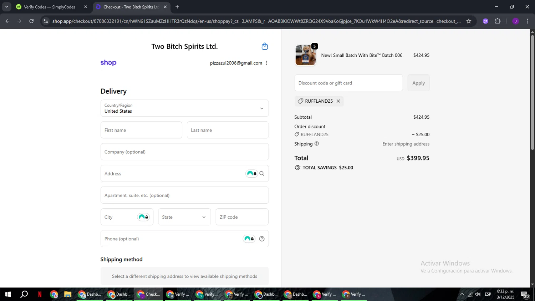Click the address search magnifier icon
The image size is (535, 301).
(262, 174)
